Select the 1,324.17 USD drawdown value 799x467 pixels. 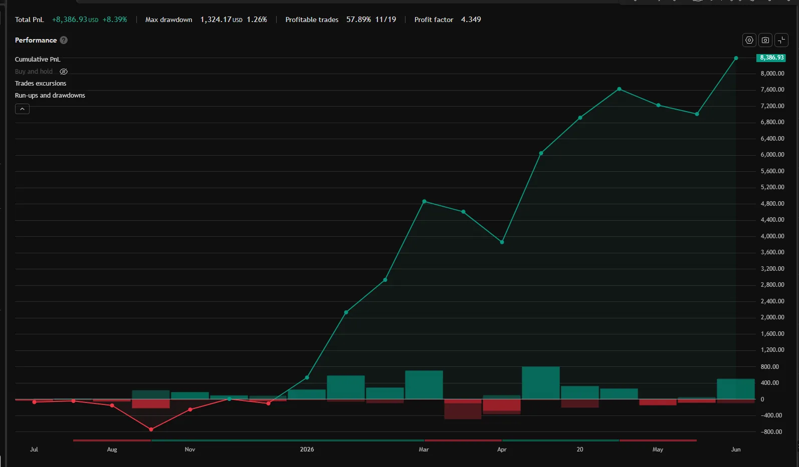click(221, 20)
